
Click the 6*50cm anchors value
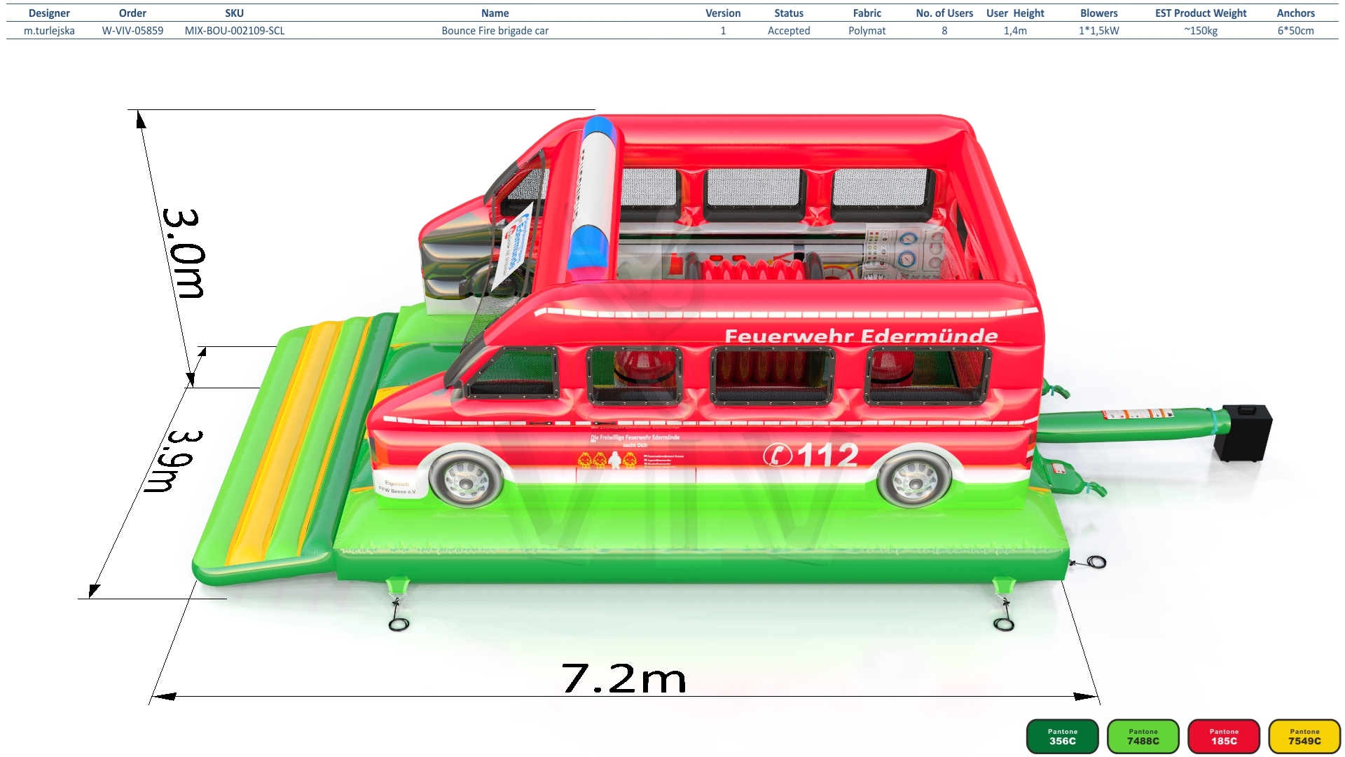point(1296,31)
